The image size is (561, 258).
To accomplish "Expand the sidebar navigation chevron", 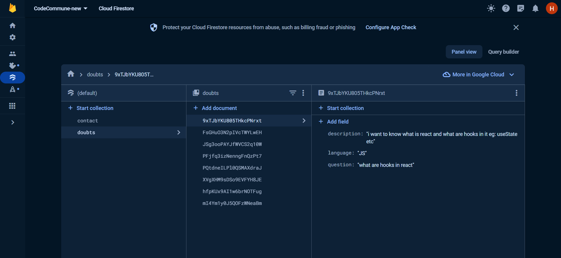I will pos(12,122).
